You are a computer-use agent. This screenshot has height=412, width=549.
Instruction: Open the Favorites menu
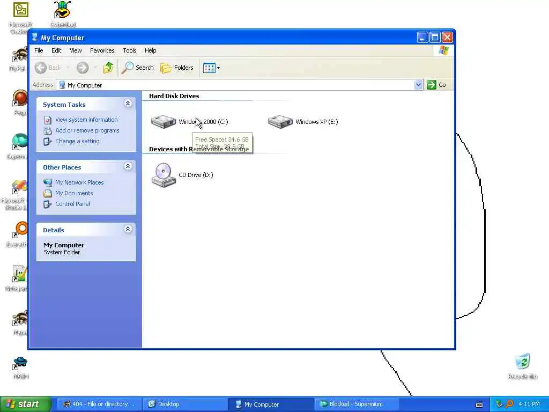[102, 50]
